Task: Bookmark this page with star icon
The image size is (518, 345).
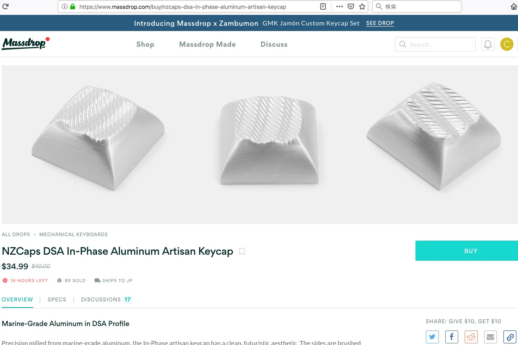Action: [x=362, y=7]
